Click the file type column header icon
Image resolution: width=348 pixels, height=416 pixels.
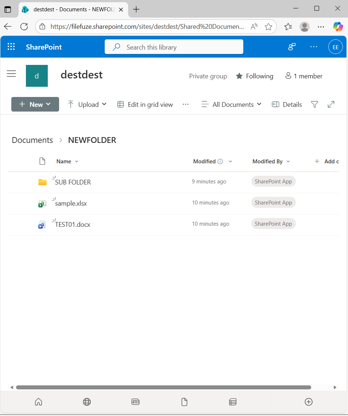click(42, 161)
